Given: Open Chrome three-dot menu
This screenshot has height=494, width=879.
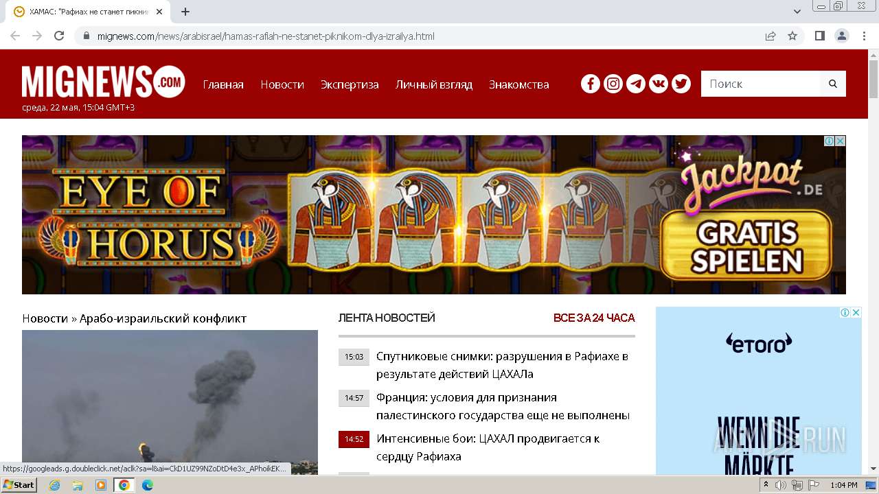Looking at the screenshot, I should click(x=864, y=36).
